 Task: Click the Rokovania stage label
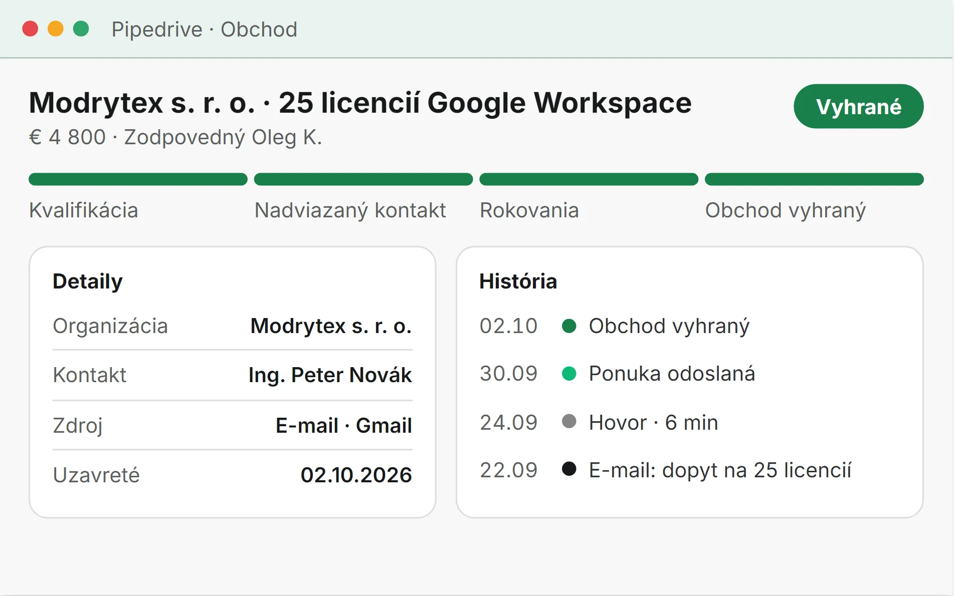coord(529,210)
